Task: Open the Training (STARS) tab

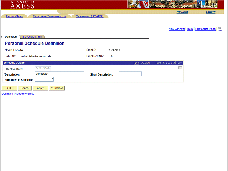Action: point(90,16)
